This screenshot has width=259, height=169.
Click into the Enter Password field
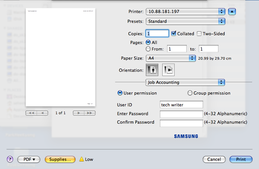181,114
